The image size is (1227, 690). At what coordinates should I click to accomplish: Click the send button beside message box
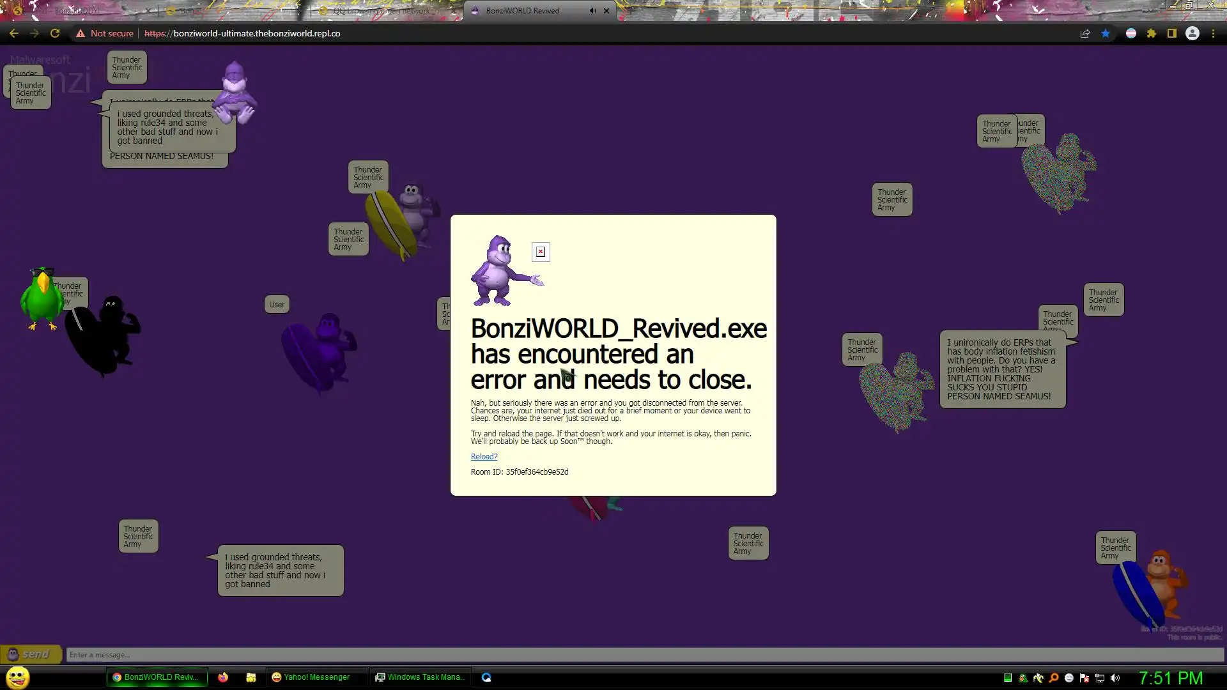coord(31,654)
